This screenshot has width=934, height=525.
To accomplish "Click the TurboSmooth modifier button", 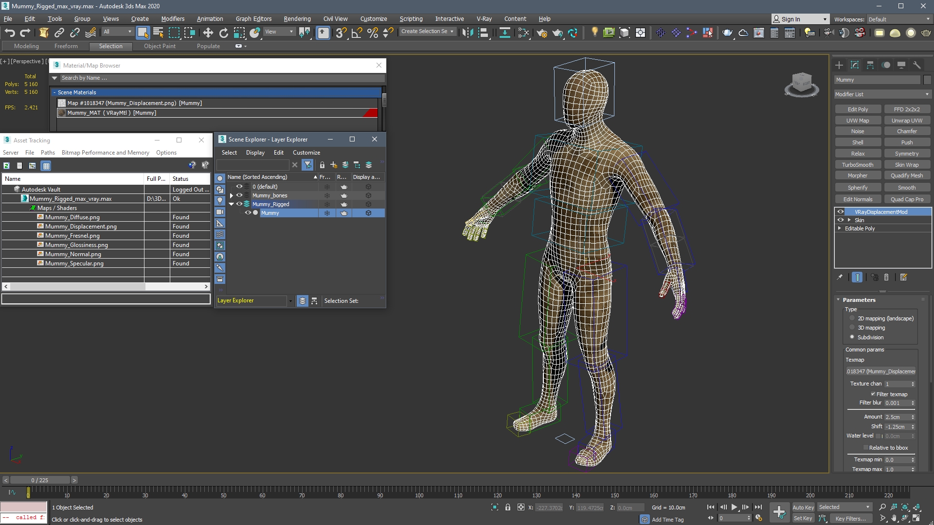I will 857,165.
